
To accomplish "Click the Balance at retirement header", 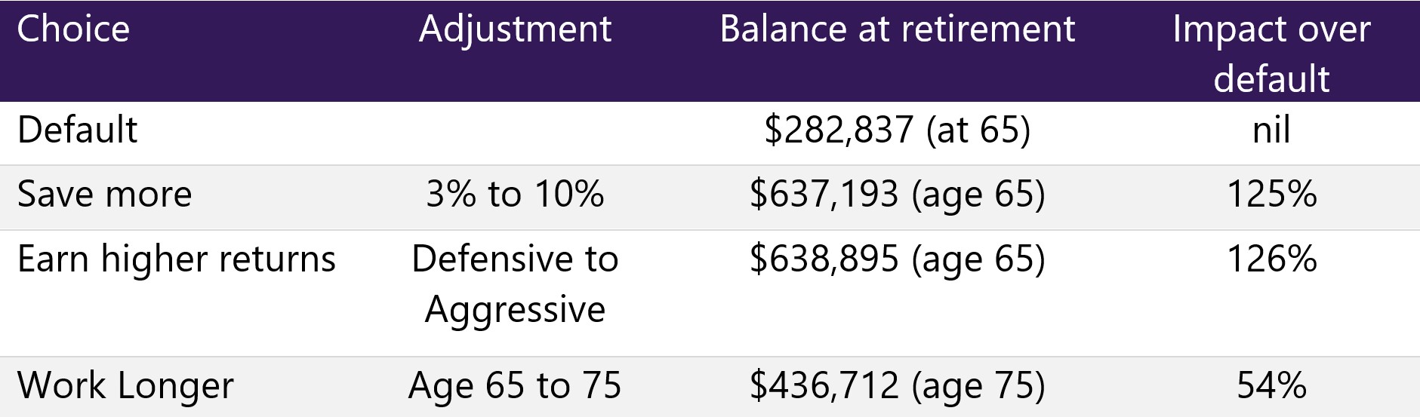I will click(897, 30).
